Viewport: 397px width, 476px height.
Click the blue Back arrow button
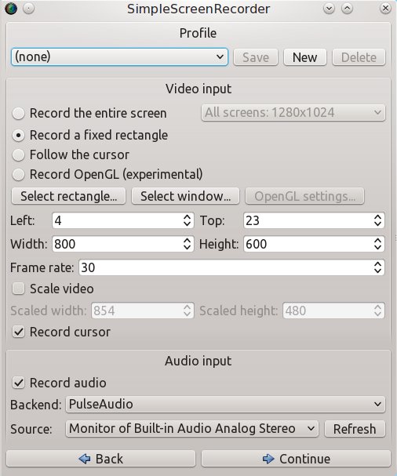(x=100, y=459)
